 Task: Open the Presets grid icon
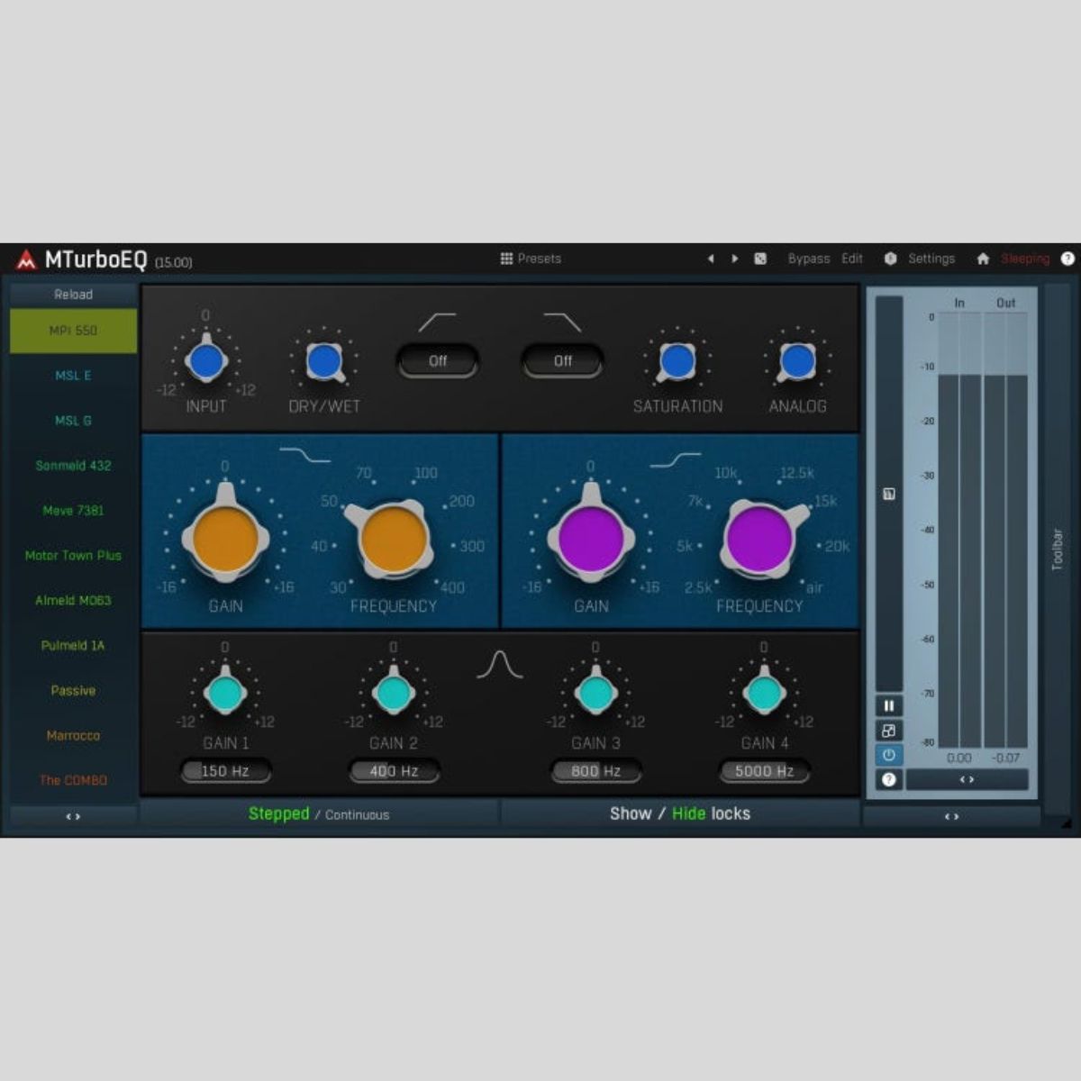coord(506,259)
